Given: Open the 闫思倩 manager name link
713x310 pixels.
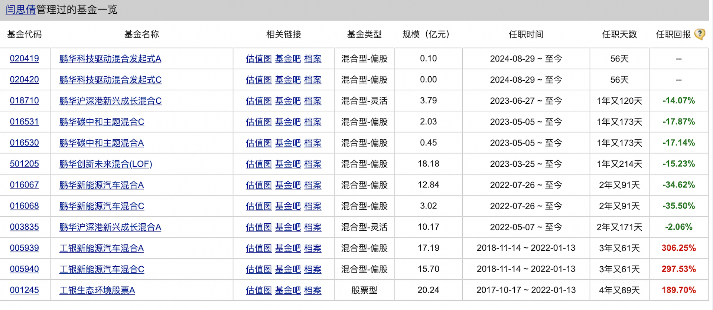Looking at the screenshot, I should 20,10.
